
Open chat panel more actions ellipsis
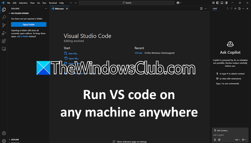[243, 9]
